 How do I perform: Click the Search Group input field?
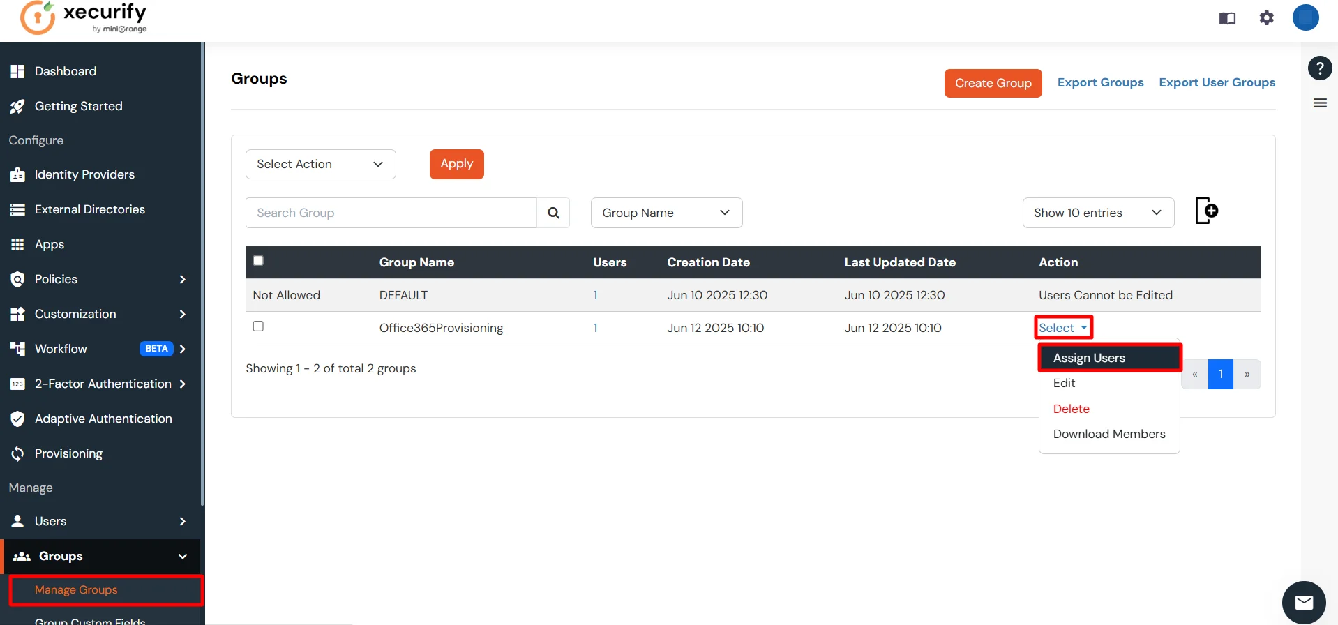pos(391,213)
